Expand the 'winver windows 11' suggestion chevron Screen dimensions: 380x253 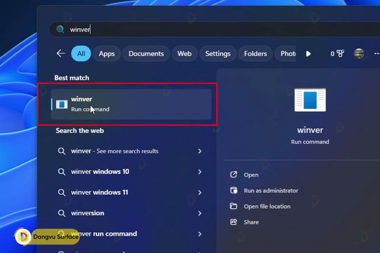[199, 193]
